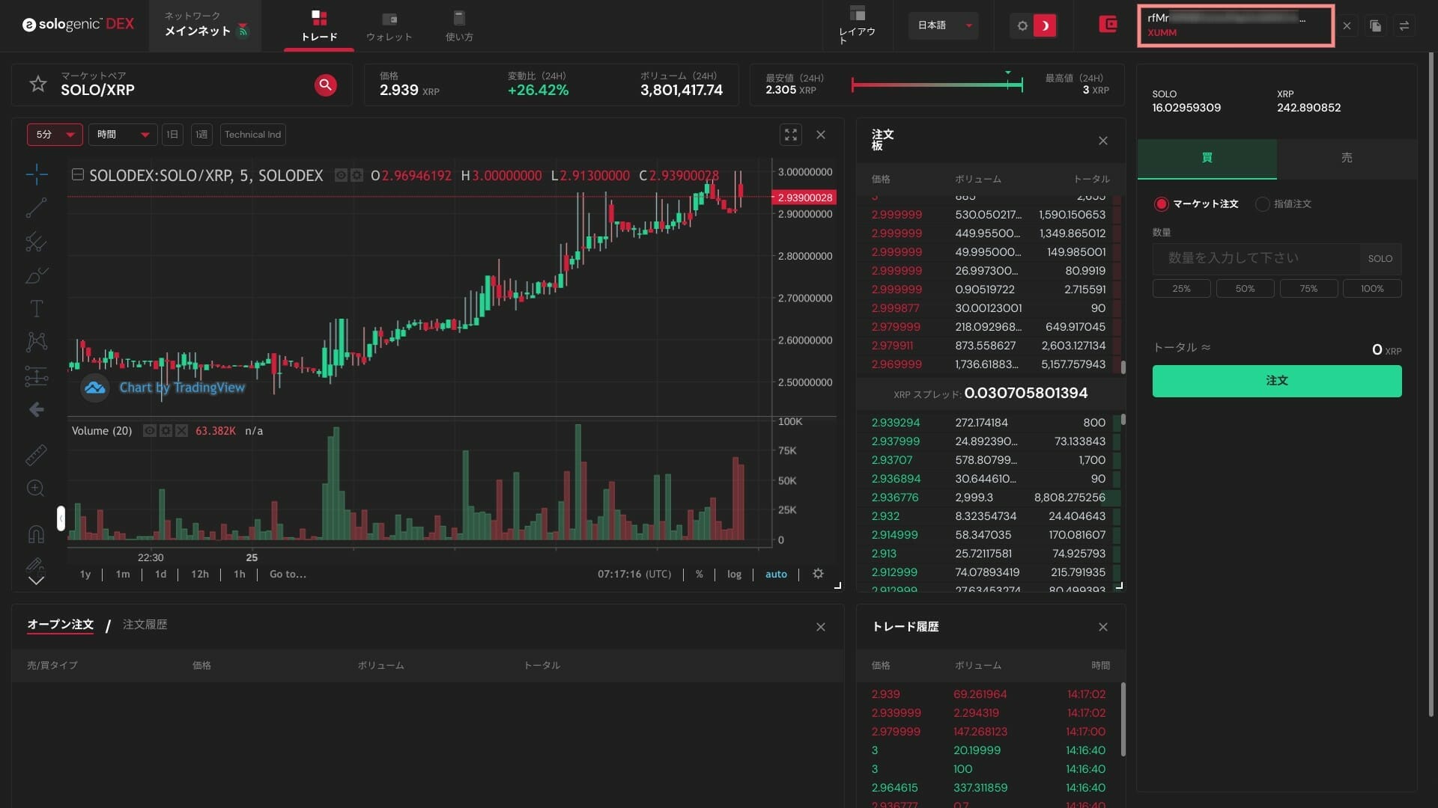Viewport: 1438px width, 808px height.
Task: Click the red market pair search icon
Action: click(x=325, y=85)
